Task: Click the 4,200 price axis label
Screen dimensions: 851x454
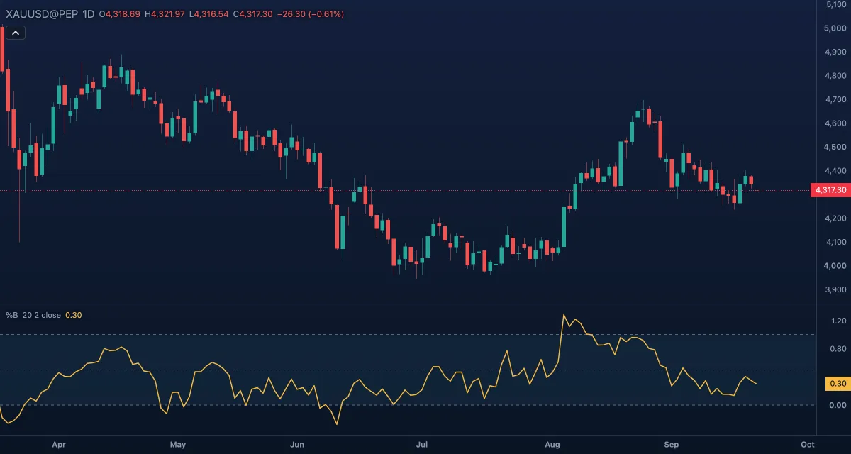Action: point(837,218)
